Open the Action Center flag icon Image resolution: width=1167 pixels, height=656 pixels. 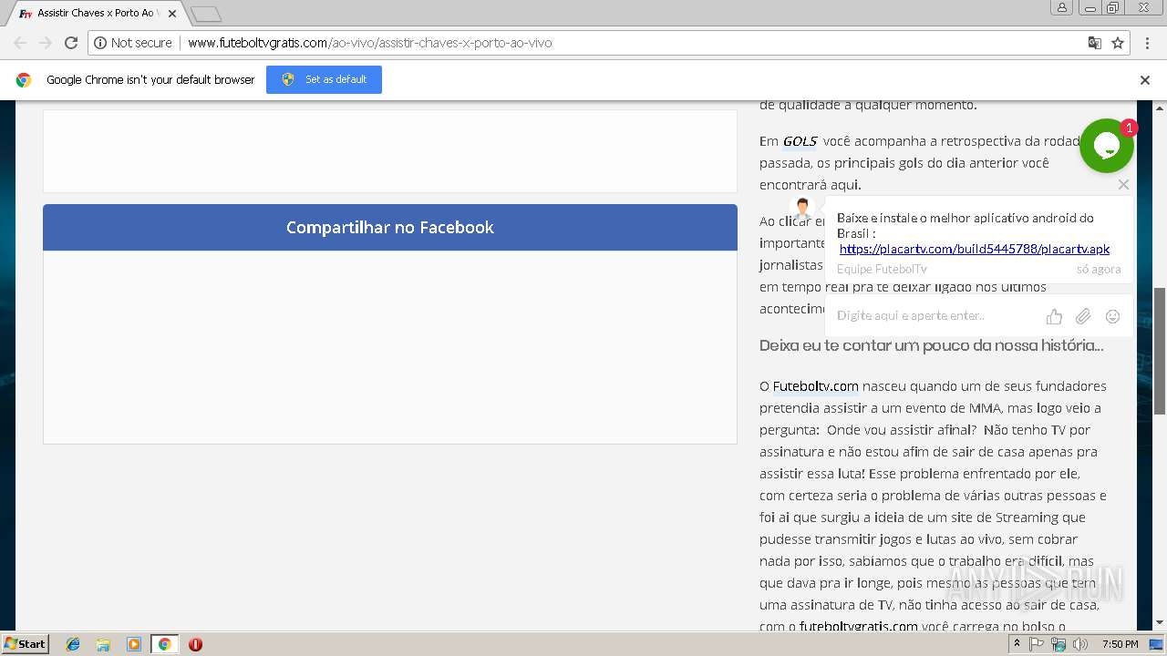[1037, 644]
